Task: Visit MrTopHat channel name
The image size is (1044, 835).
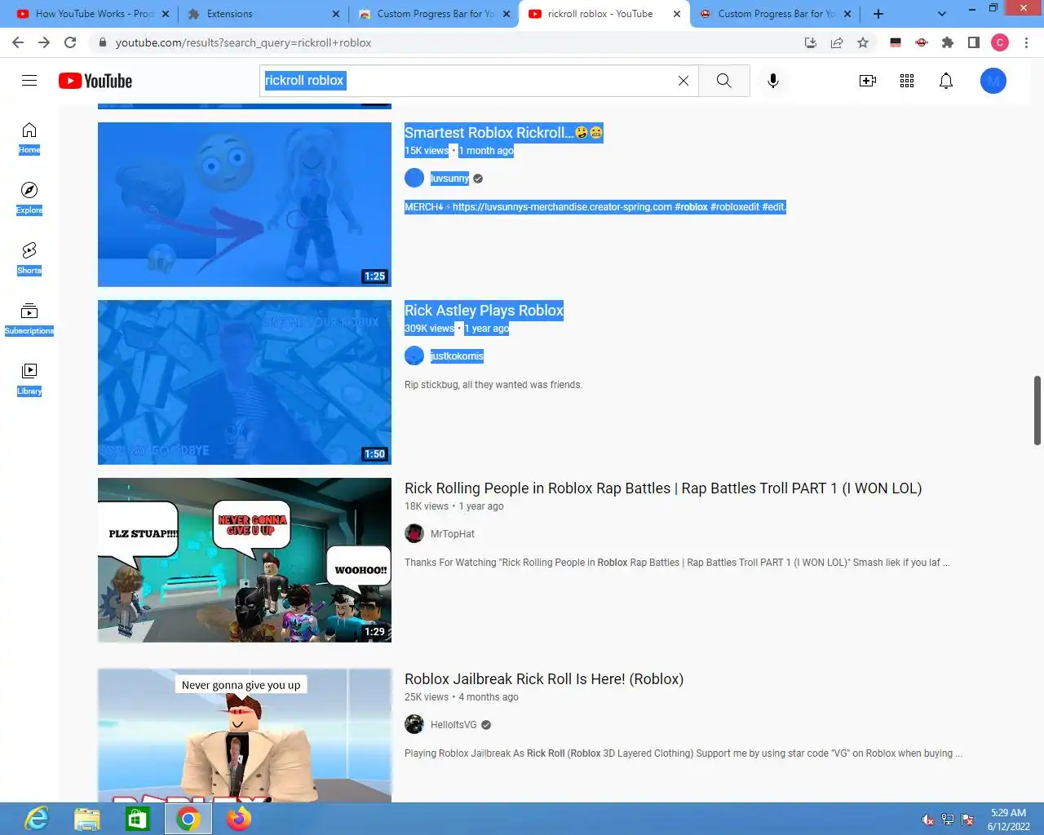Action: [x=453, y=534]
